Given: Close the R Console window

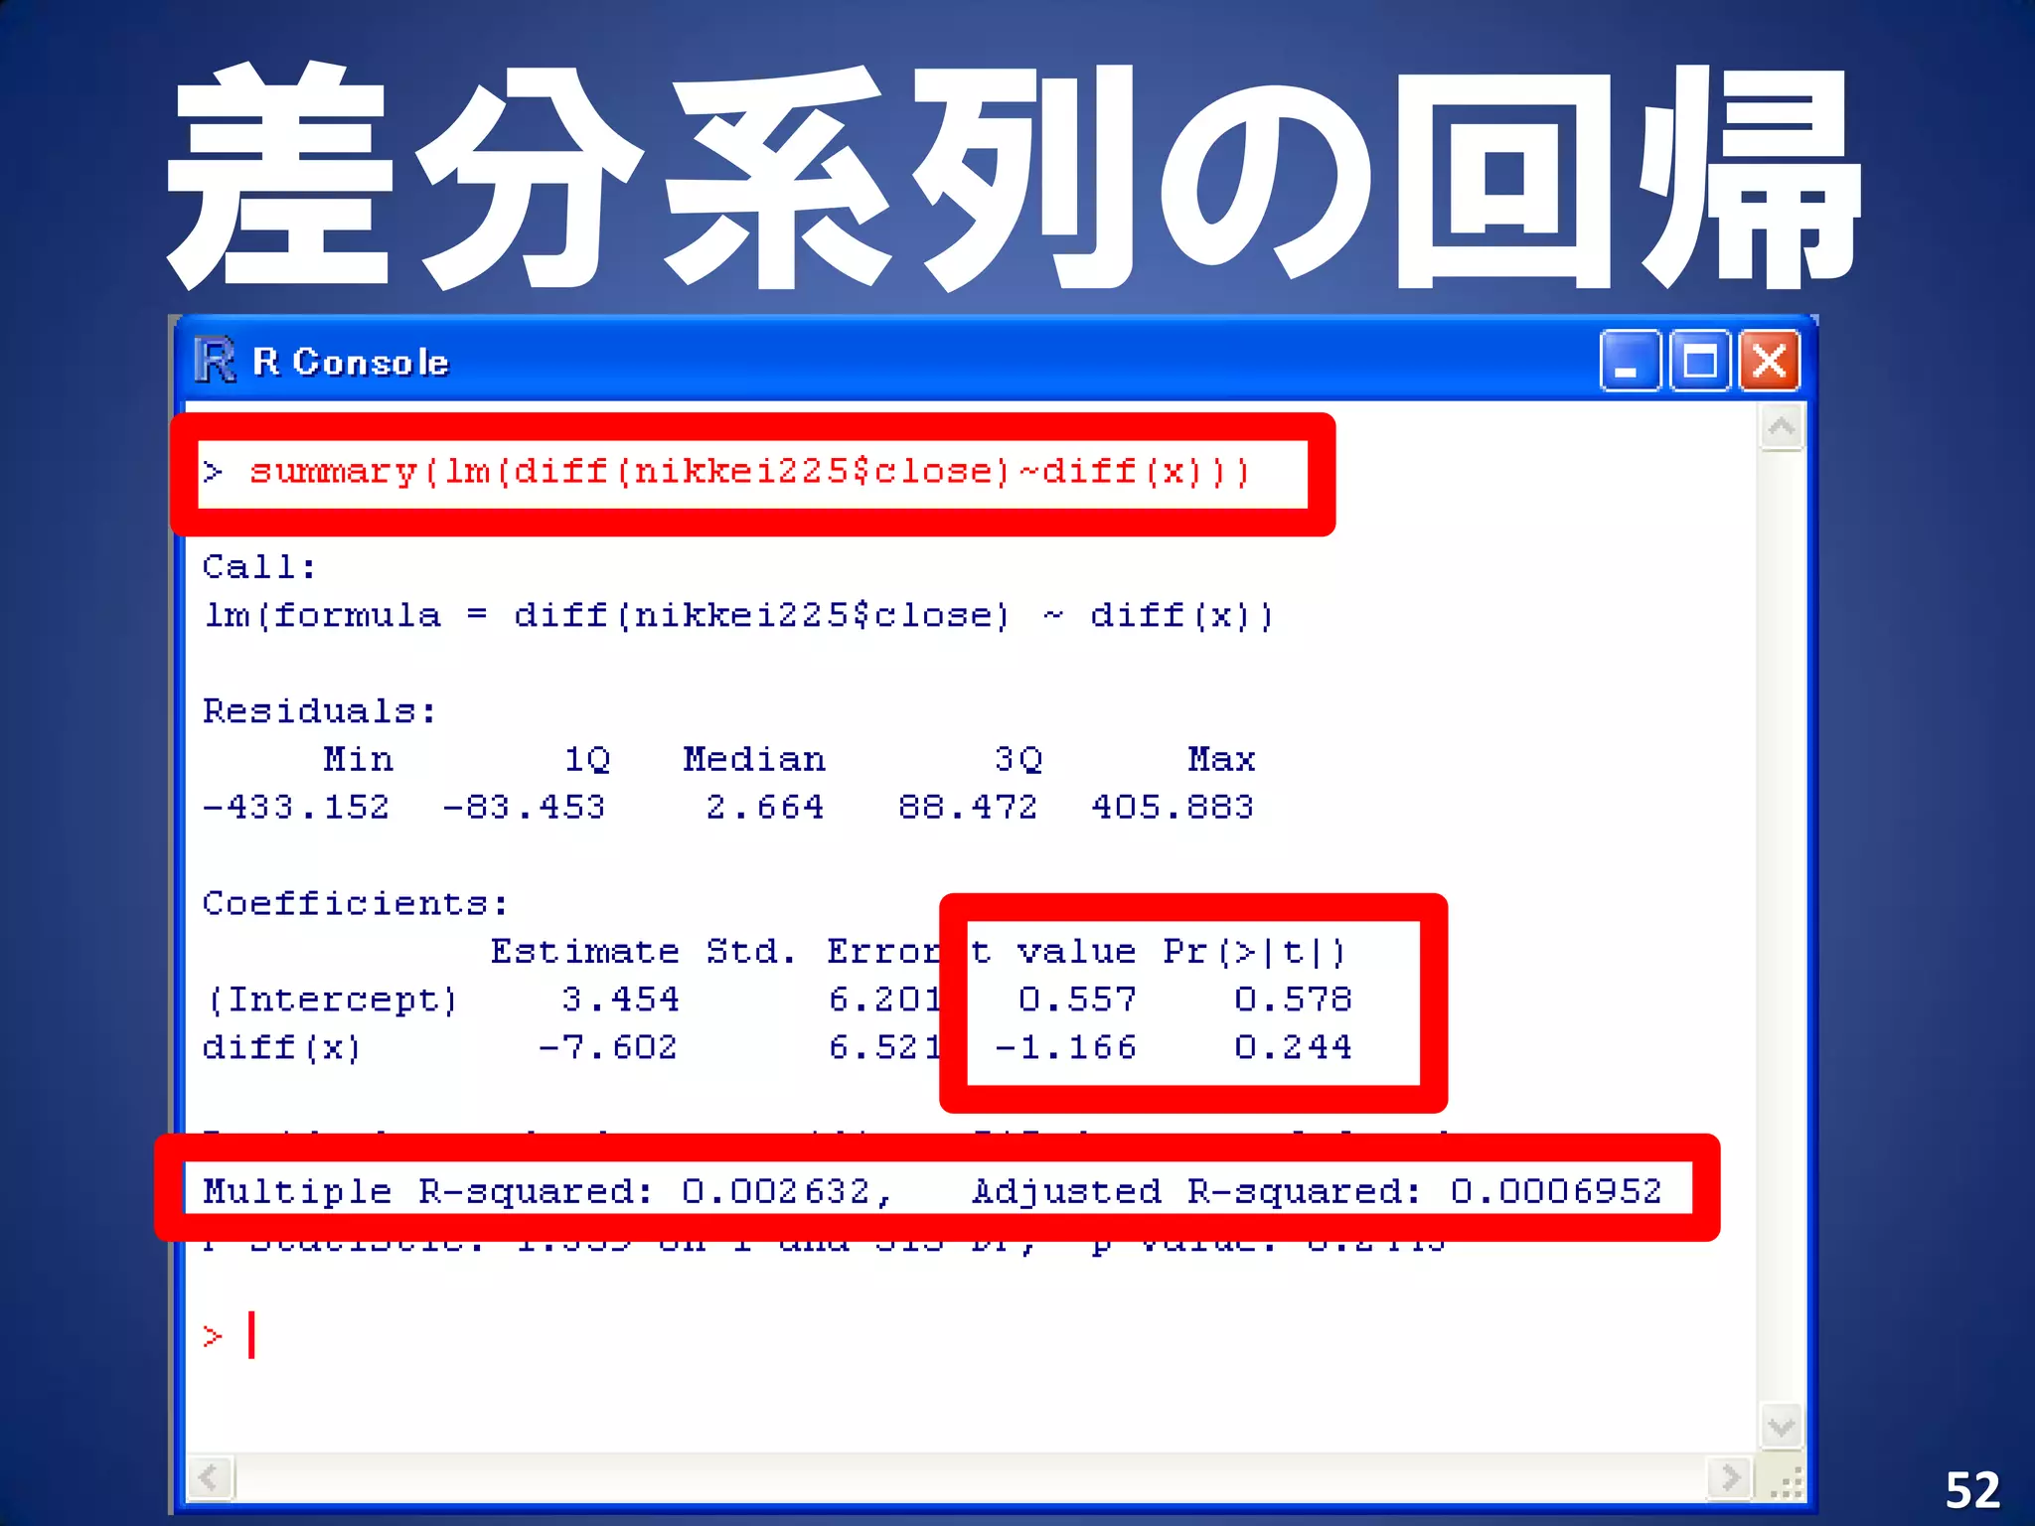Looking at the screenshot, I should point(1770,361).
